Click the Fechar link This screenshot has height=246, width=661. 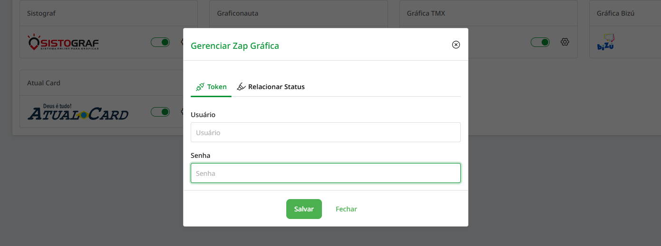pyautogui.click(x=346, y=209)
